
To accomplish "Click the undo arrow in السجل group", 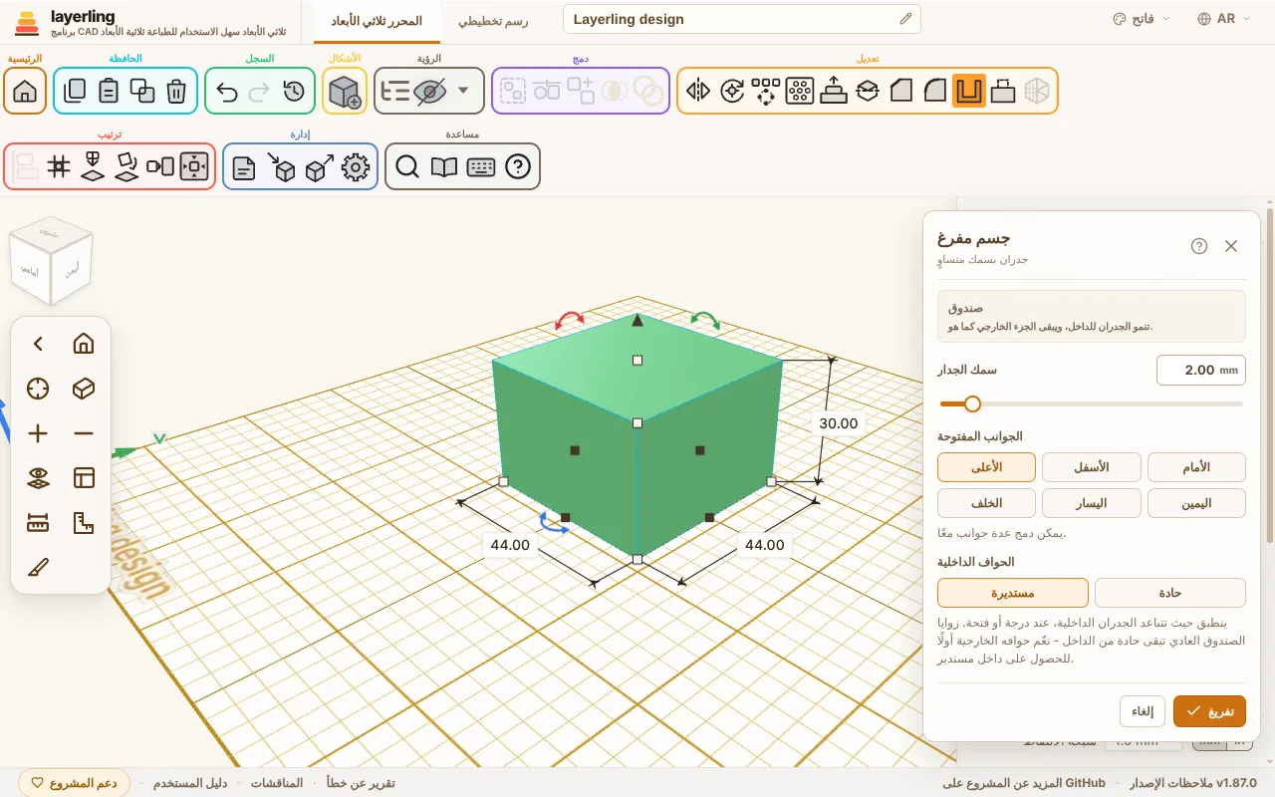I will click(227, 92).
